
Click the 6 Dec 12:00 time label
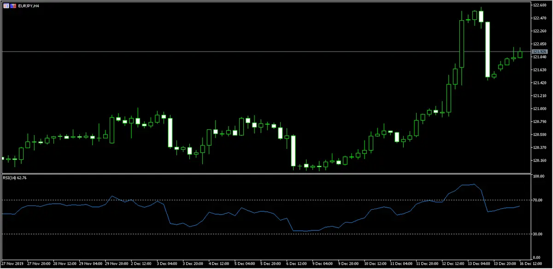tap(296, 264)
